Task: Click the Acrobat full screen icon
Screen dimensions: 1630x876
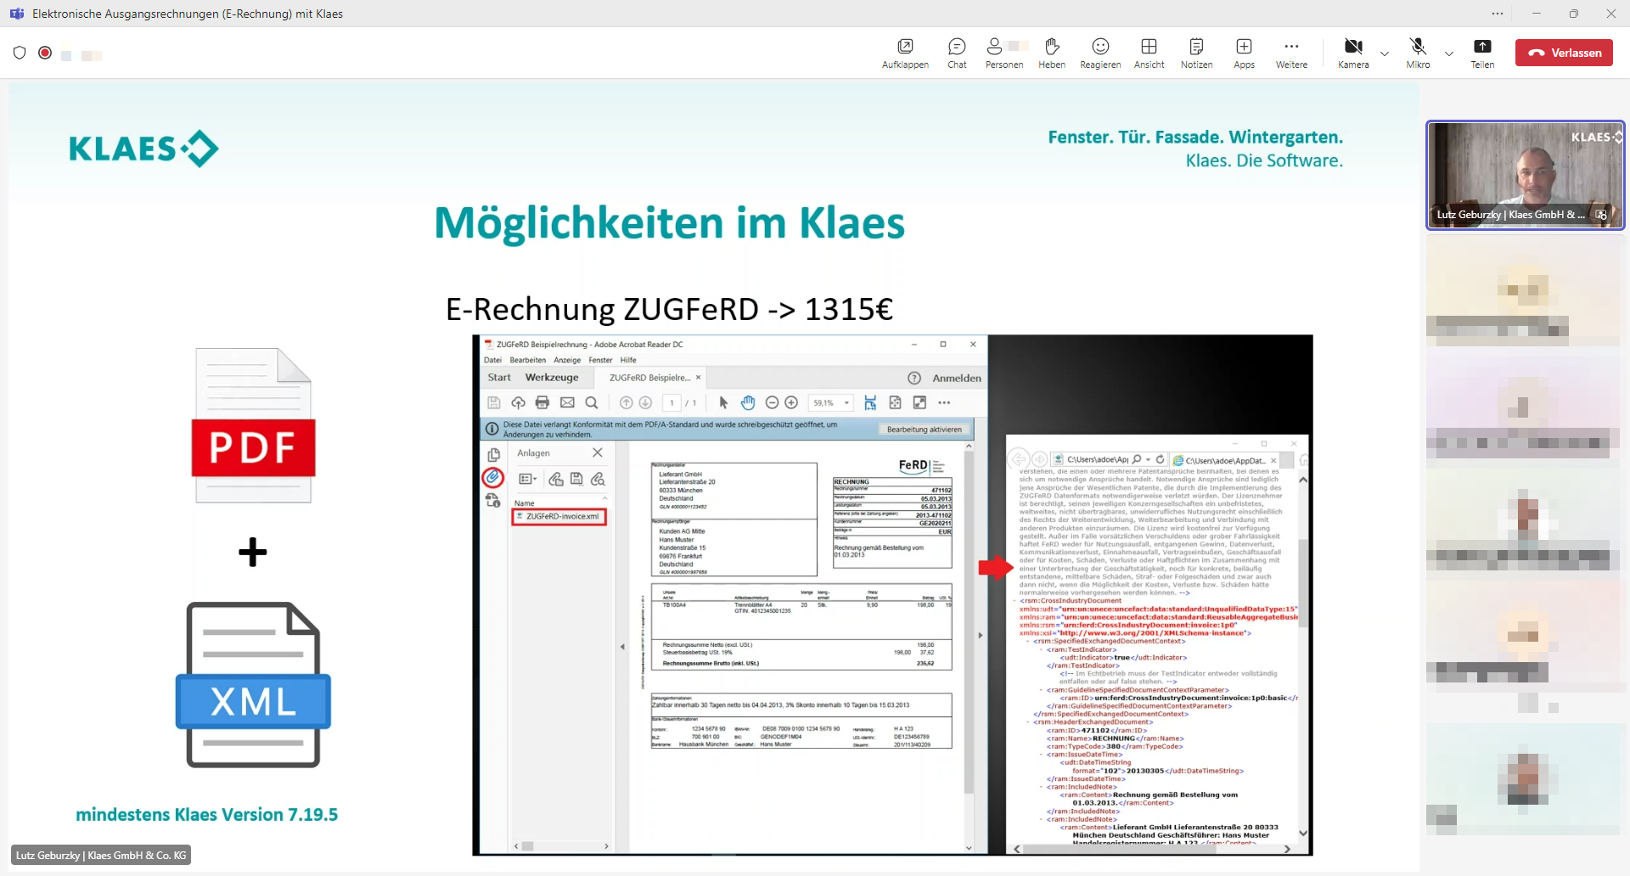Action: (919, 402)
